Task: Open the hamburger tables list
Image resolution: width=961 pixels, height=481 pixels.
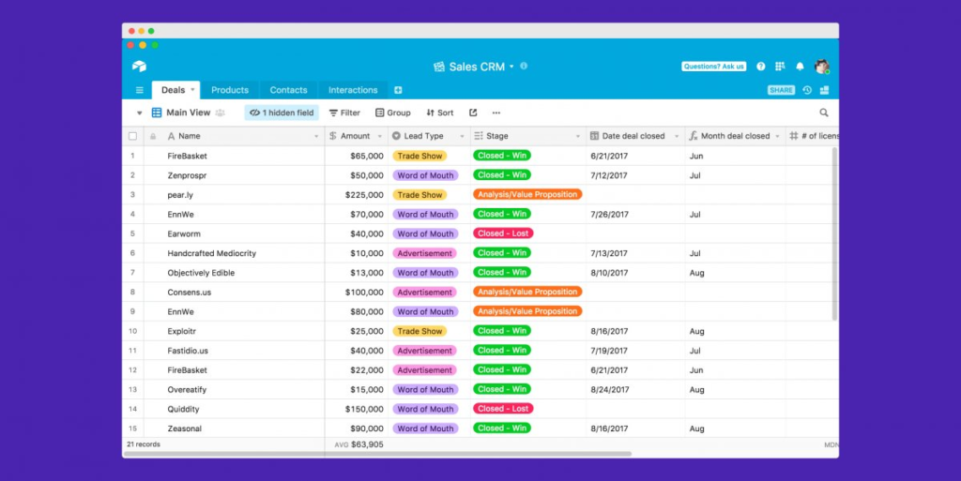Action: (x=139, y=90)
